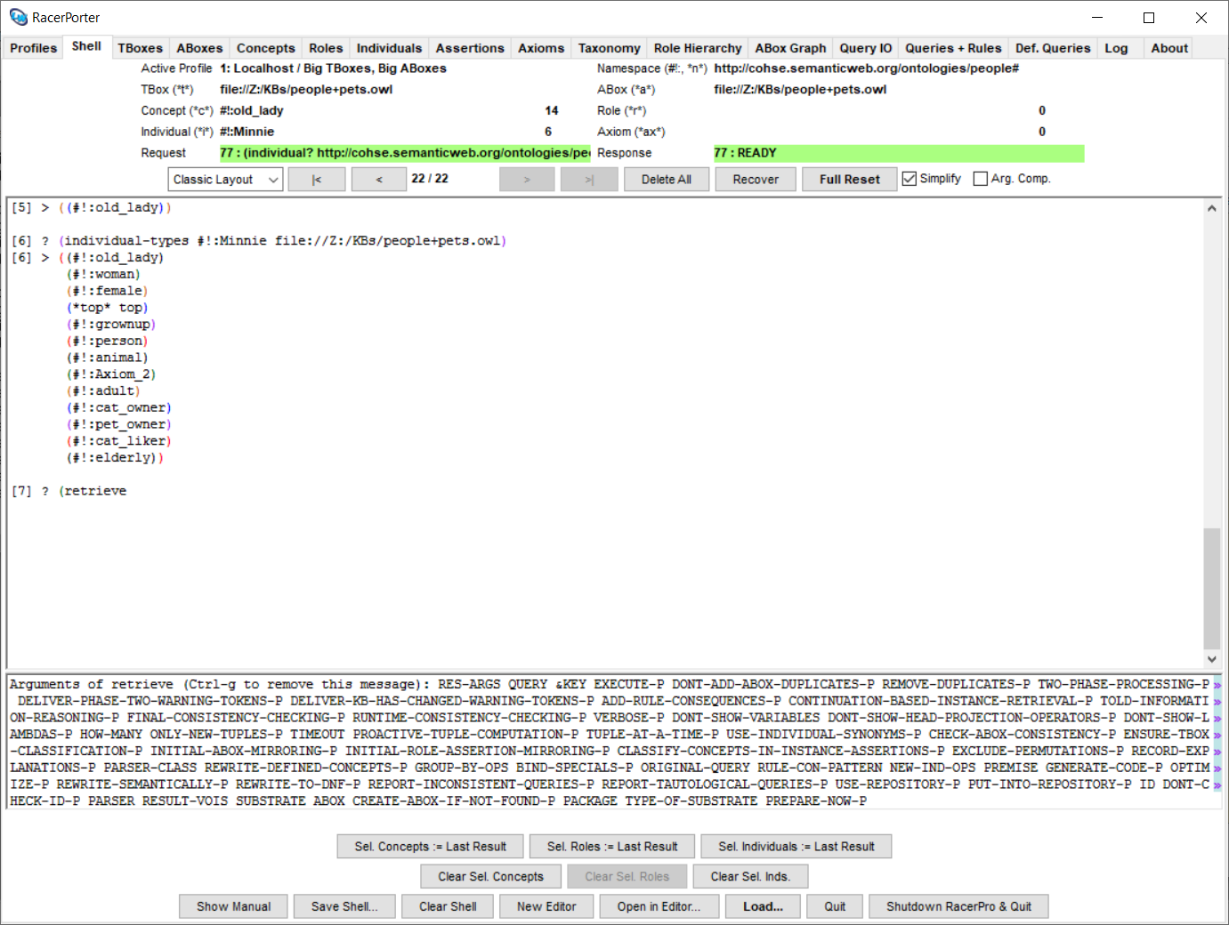Click the TBox file path value
Image resolution: width=1229 pixels, height=925 pixels.
click(306, 89)
